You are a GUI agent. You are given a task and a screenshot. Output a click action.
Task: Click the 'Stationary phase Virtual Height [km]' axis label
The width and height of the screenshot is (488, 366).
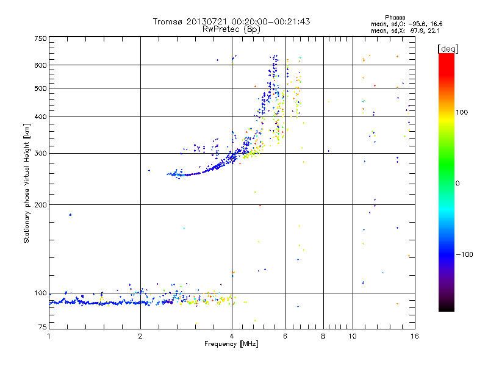click(x=26, y=183)
